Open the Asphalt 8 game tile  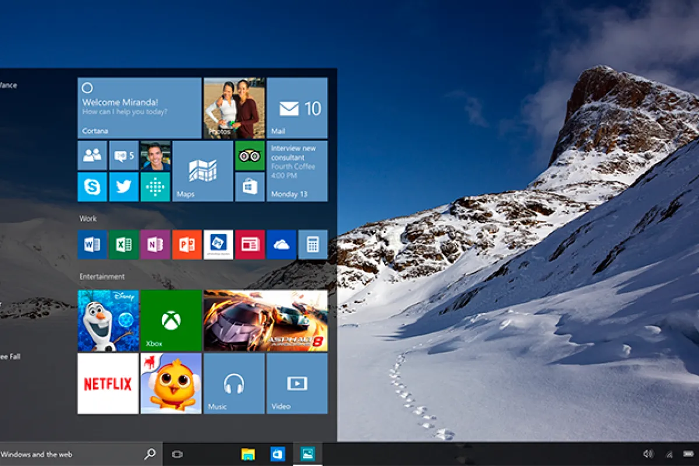tap(265, 320)
